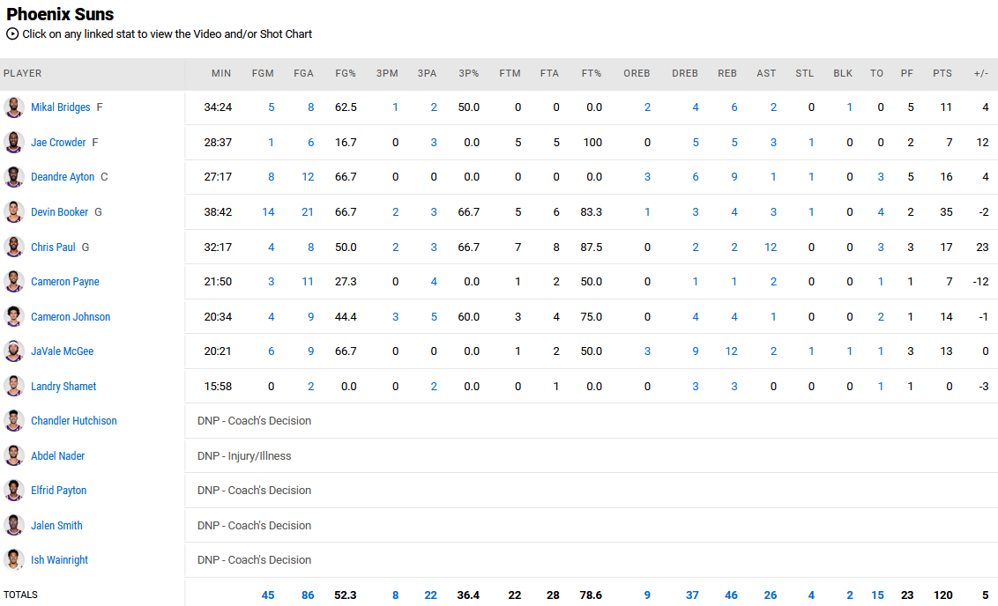Screen dimensions: 998x606
Task: Open Landry Shamet's profile link
Action: (x=63, y=387)
